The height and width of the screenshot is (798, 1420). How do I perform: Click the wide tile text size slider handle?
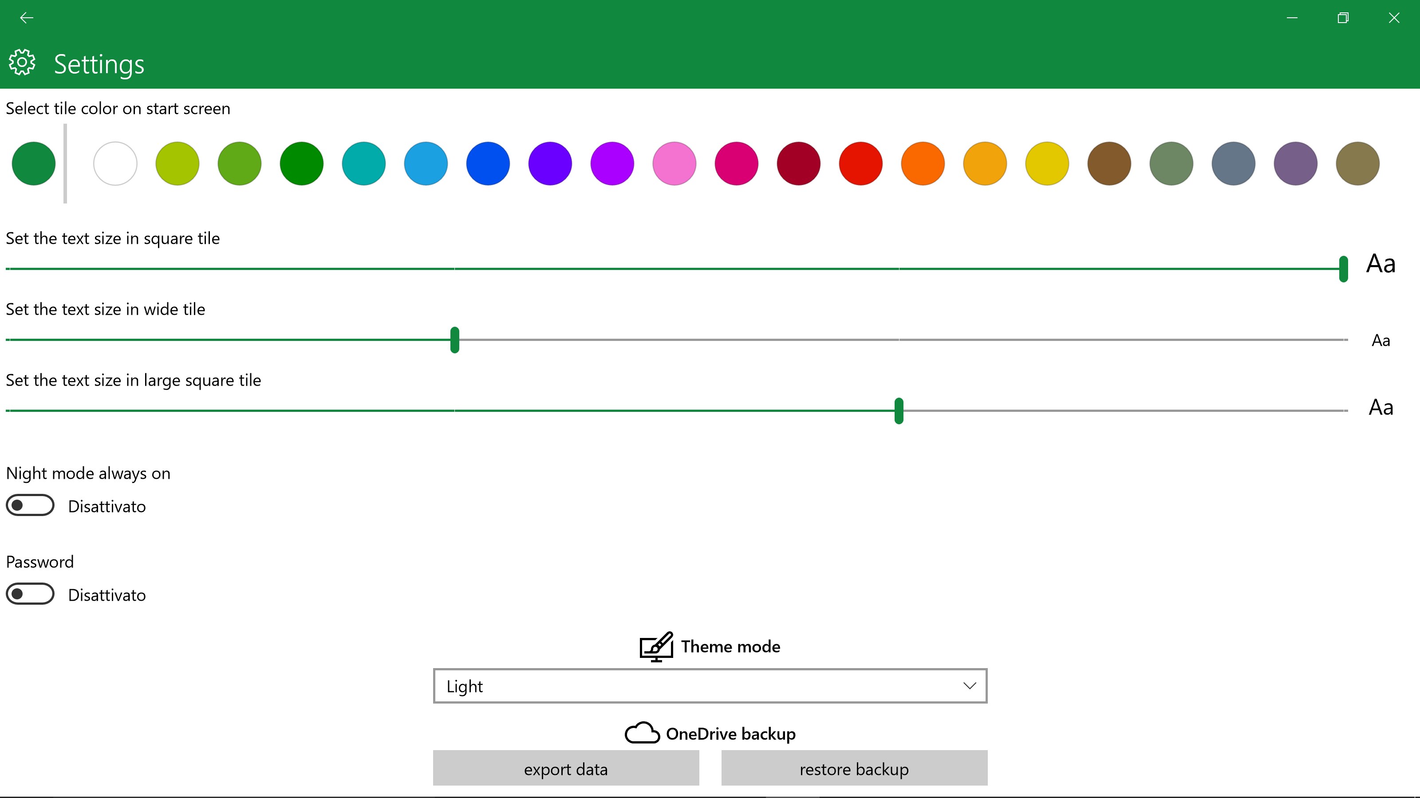(x=455, y=340)
